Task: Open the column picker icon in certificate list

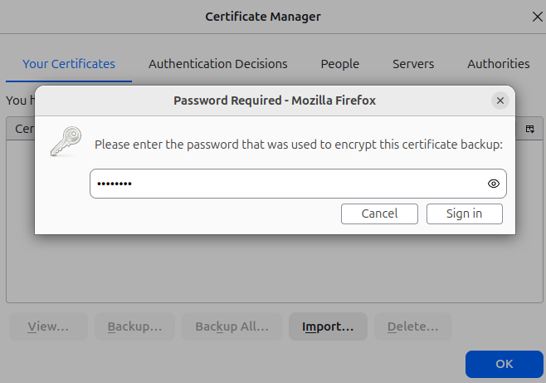Action: tap(529, 129)
